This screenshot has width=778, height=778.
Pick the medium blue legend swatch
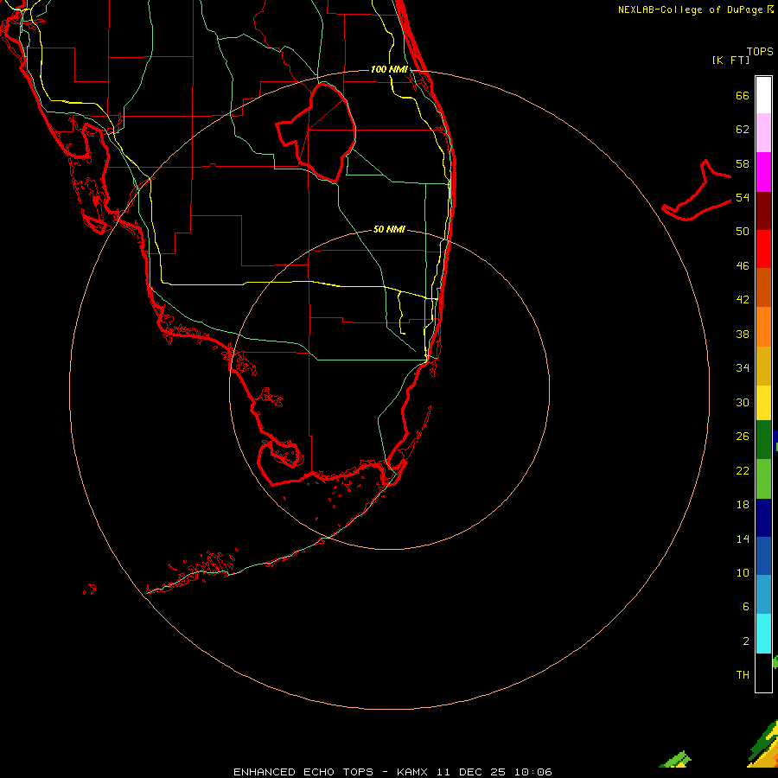(x=763, y=556)
